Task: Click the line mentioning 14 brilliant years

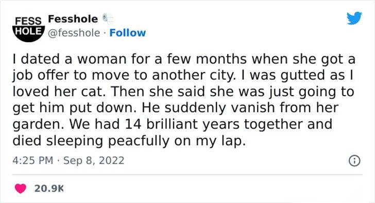Action: click(x=173, y=124)
